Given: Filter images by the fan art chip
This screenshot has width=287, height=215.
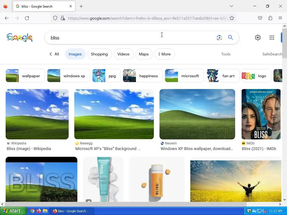Looking at the screenshot, I should click(x=223, y=76).
